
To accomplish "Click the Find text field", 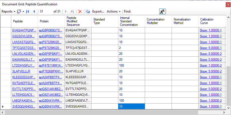I will tap(145, 11).
